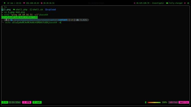Click the 'Fully charged' battery status text
The image size is (191, 107).
tap(176, 3)
